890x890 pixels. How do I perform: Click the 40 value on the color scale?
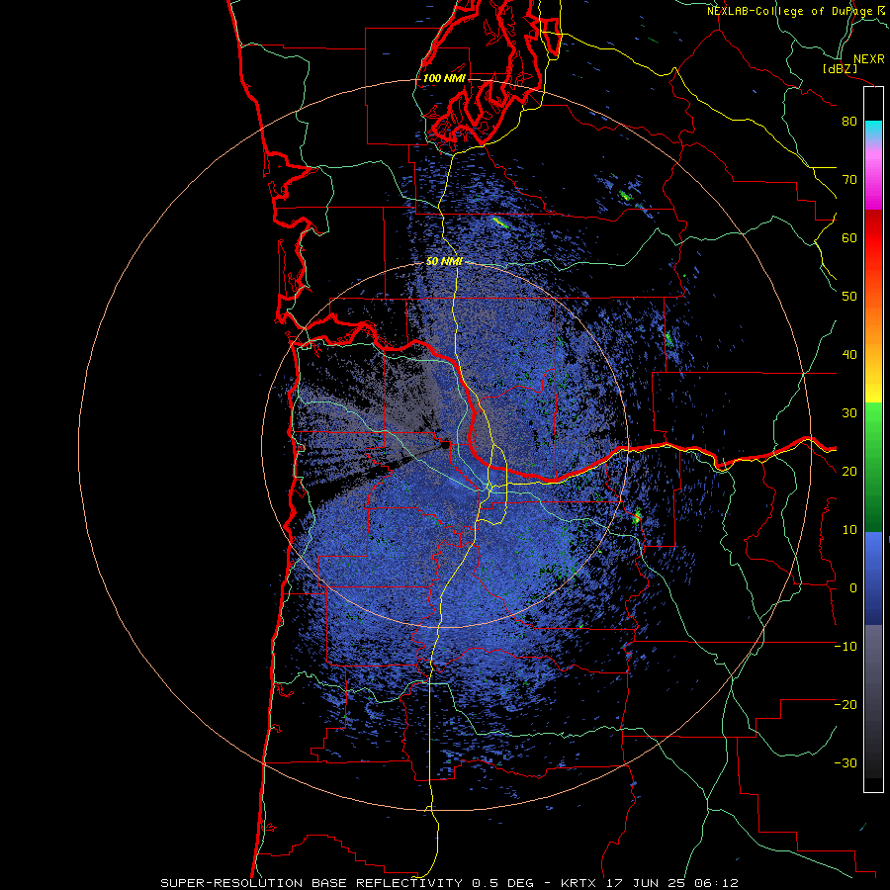pyautogui.click(x=849, y=355)
